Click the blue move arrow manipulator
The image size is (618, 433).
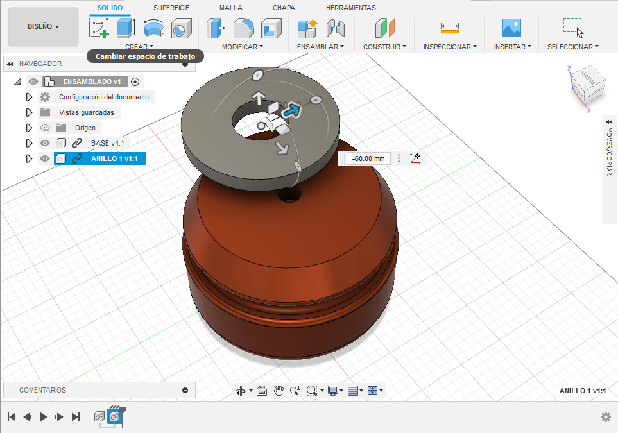(x=291, y=110)
